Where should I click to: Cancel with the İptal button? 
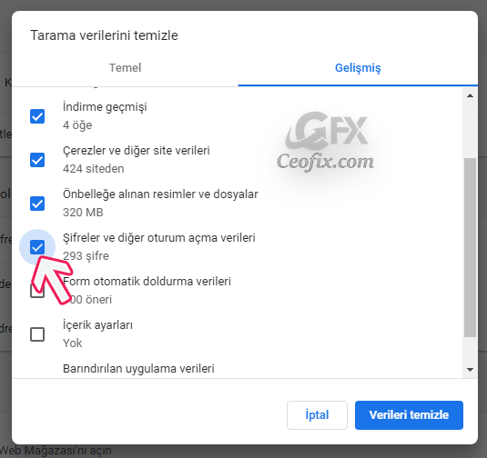point(317,415)
